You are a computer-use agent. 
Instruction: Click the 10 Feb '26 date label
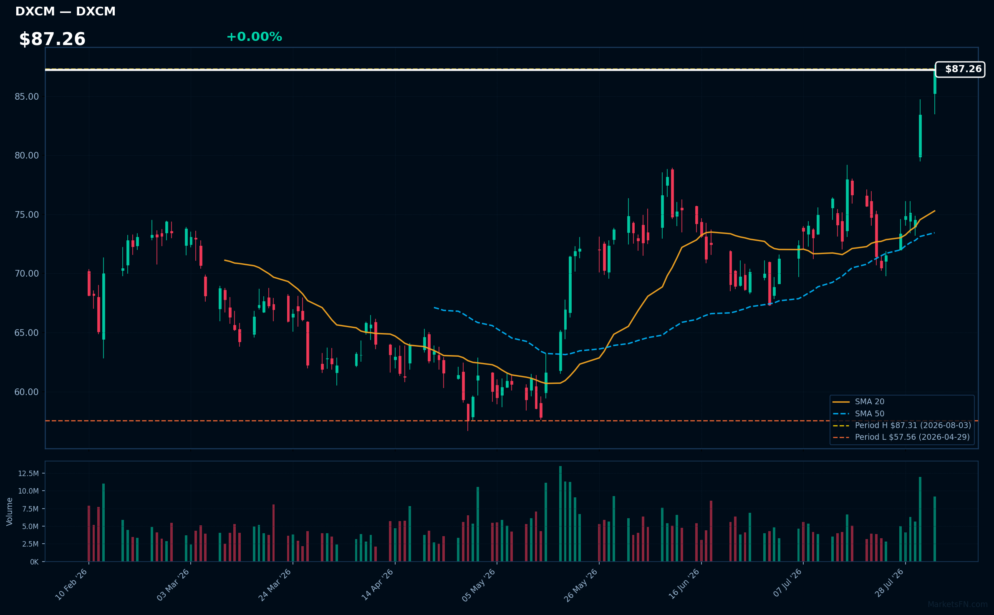(x=71, y=585)
